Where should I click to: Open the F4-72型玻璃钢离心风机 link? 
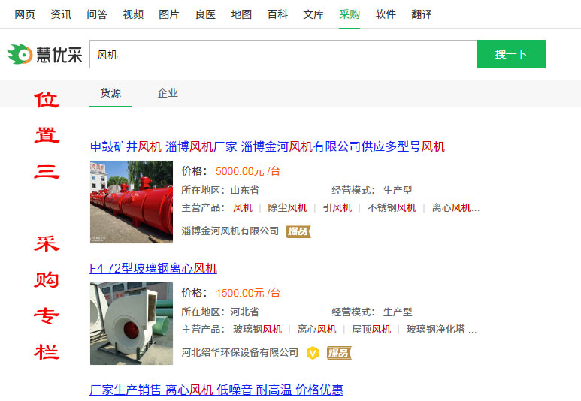pyautogui.click(x=153, y=268)
